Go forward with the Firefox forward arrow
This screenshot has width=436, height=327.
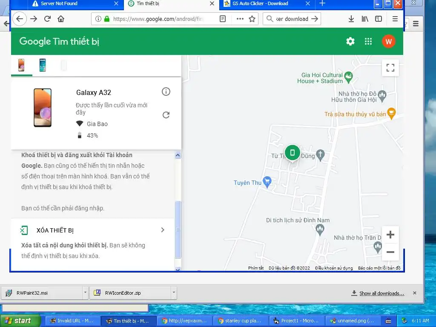(34, 19)
